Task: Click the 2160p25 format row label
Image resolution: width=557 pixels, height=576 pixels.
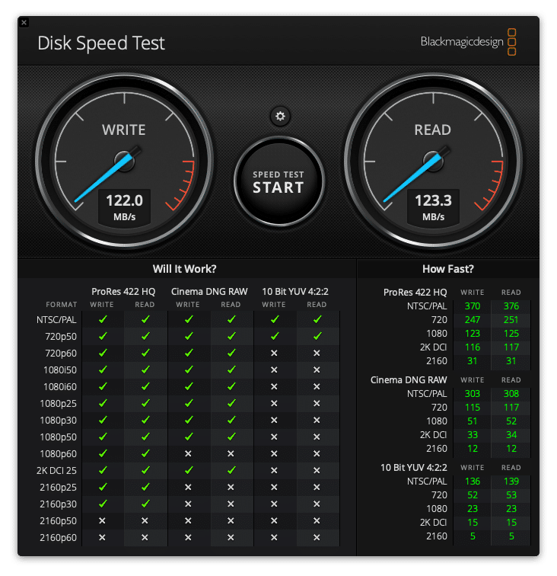Action: tap(59, 488)
